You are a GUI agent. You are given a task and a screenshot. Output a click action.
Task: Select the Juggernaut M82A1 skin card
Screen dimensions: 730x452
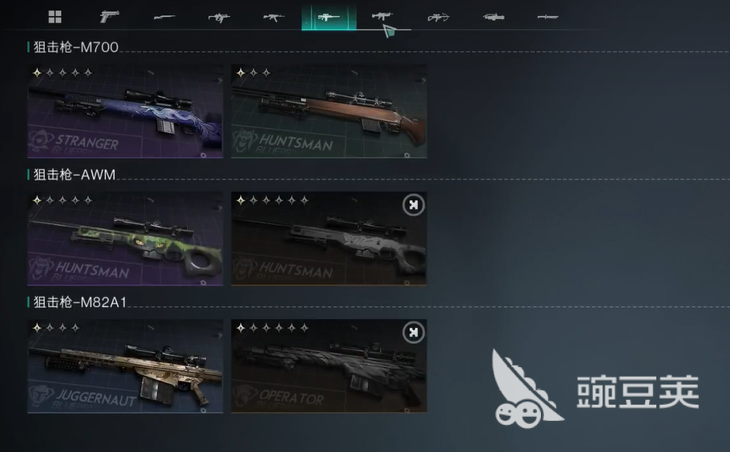click(x=125, y=366)
